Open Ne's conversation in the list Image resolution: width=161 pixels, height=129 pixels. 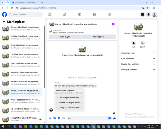(22, 110)
